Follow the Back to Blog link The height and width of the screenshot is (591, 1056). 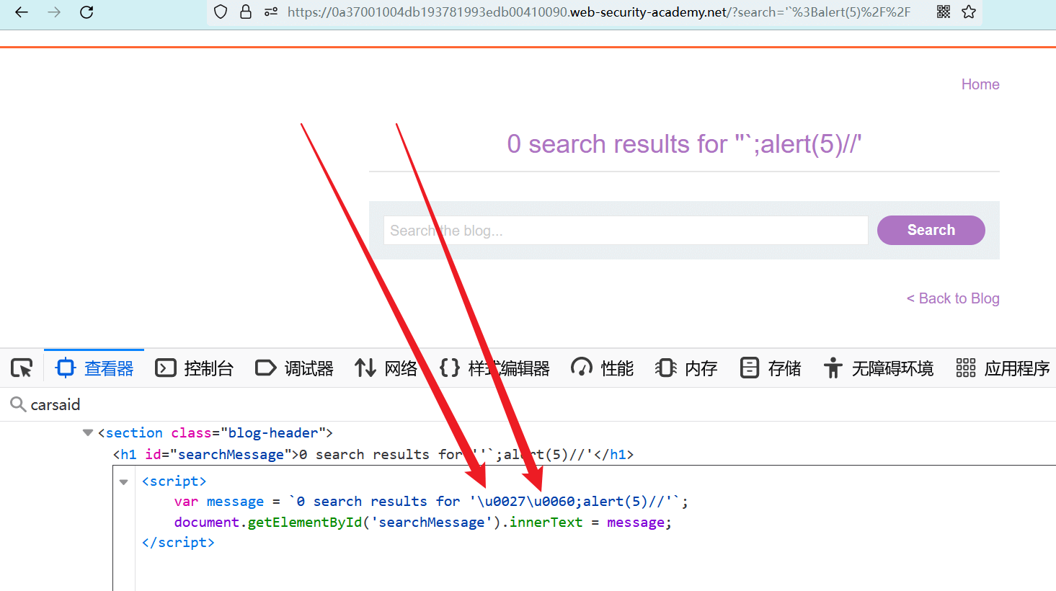click(953, 298)
